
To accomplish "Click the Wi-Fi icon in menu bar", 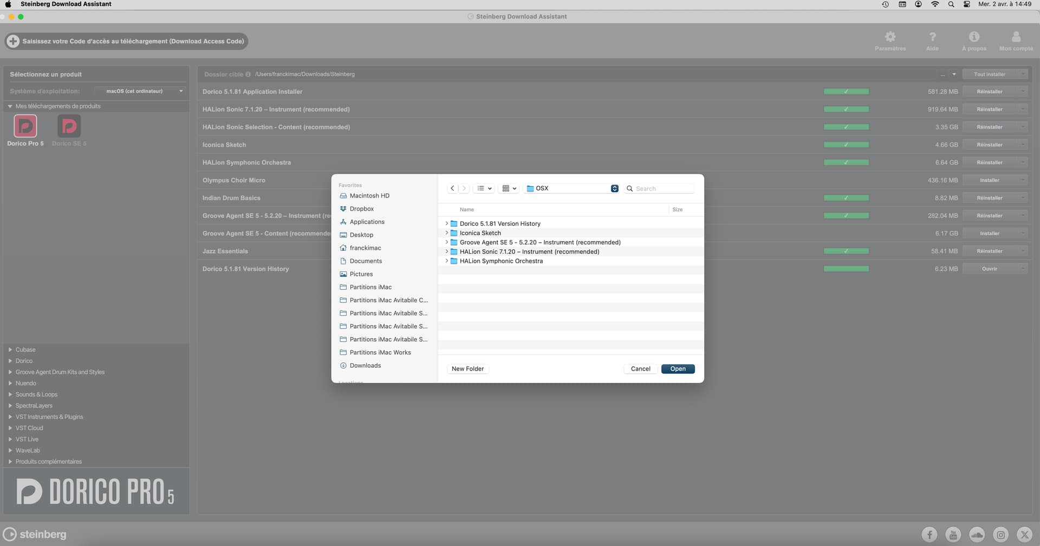I will 935,4.
